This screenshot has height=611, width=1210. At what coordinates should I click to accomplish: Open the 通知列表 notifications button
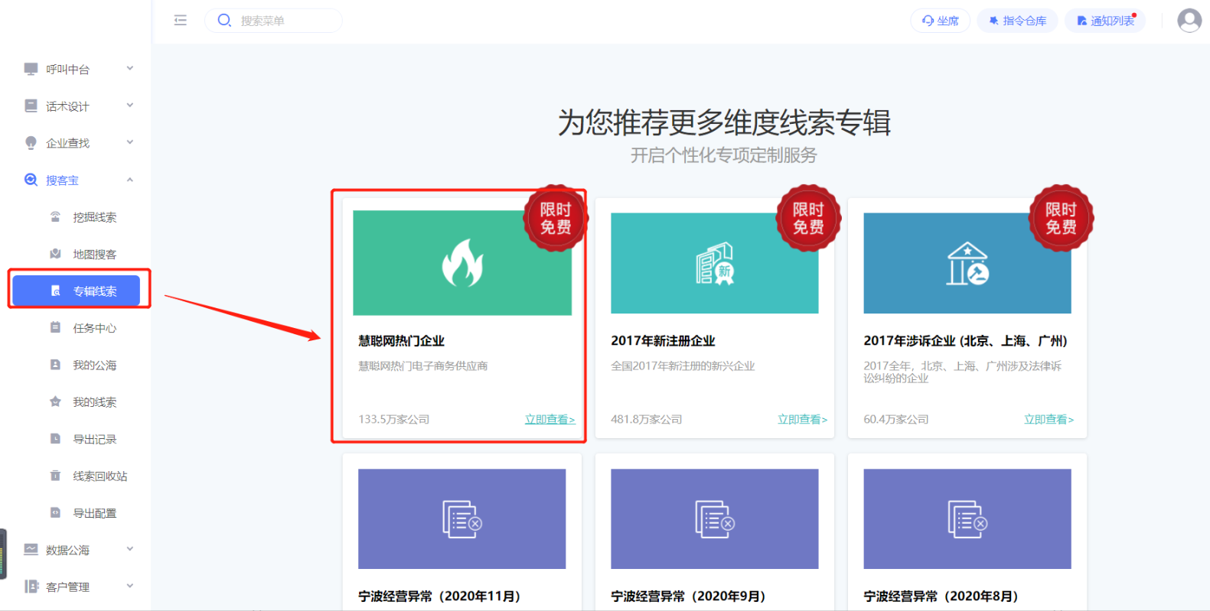pyautogui.click(x=1104, y=21)
